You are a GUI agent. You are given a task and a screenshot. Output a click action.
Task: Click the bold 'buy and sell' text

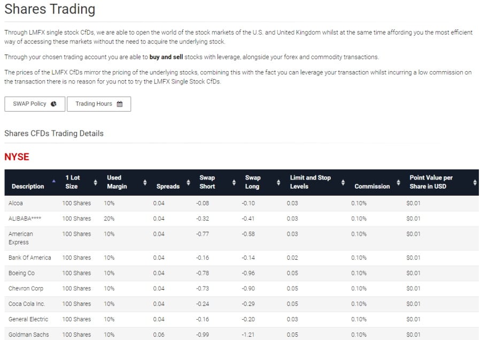point(166,57)
